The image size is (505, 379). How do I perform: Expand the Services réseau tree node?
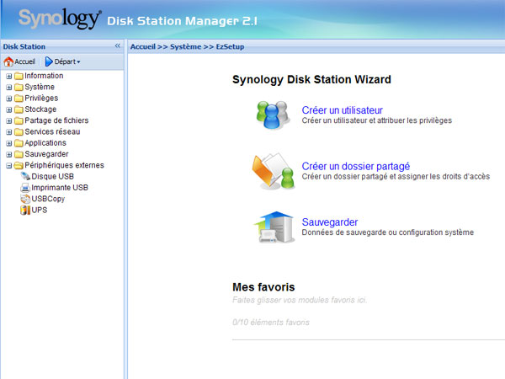(x=9, y=132)
